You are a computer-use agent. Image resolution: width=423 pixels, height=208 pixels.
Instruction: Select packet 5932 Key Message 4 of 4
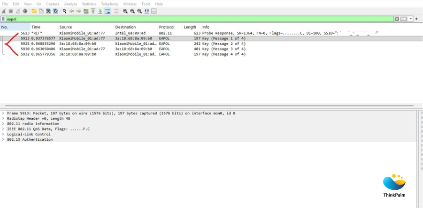click(211, 54)
